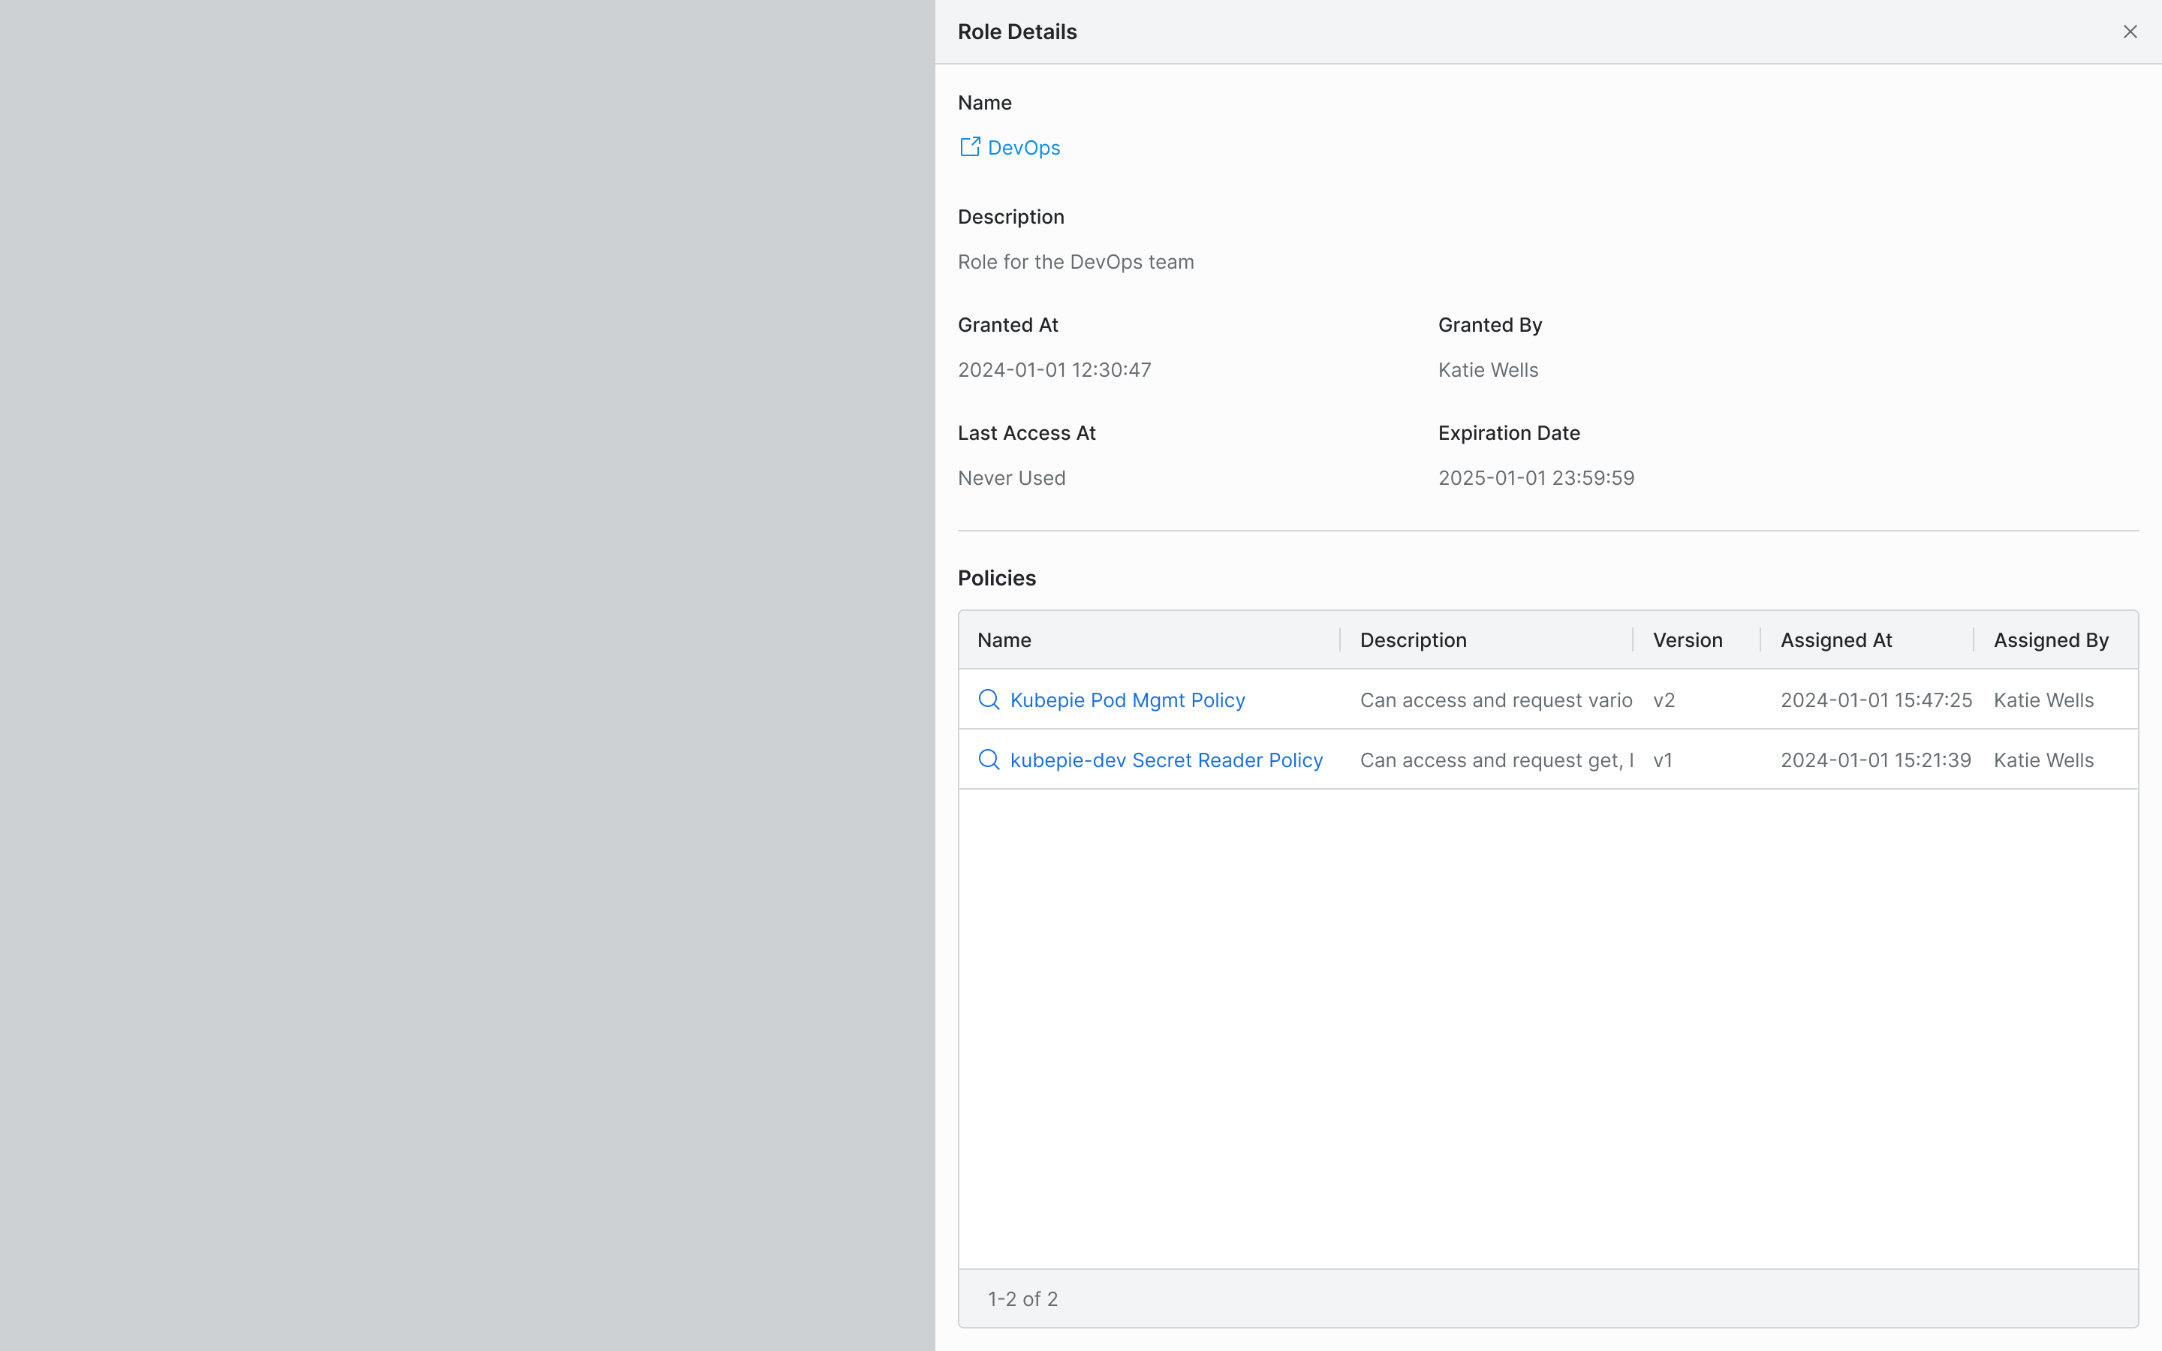Click 'Katie Wells' in the Secret Reader Policy row
This screenshot has height=1351, width=2162.
tap(2044, 760)
